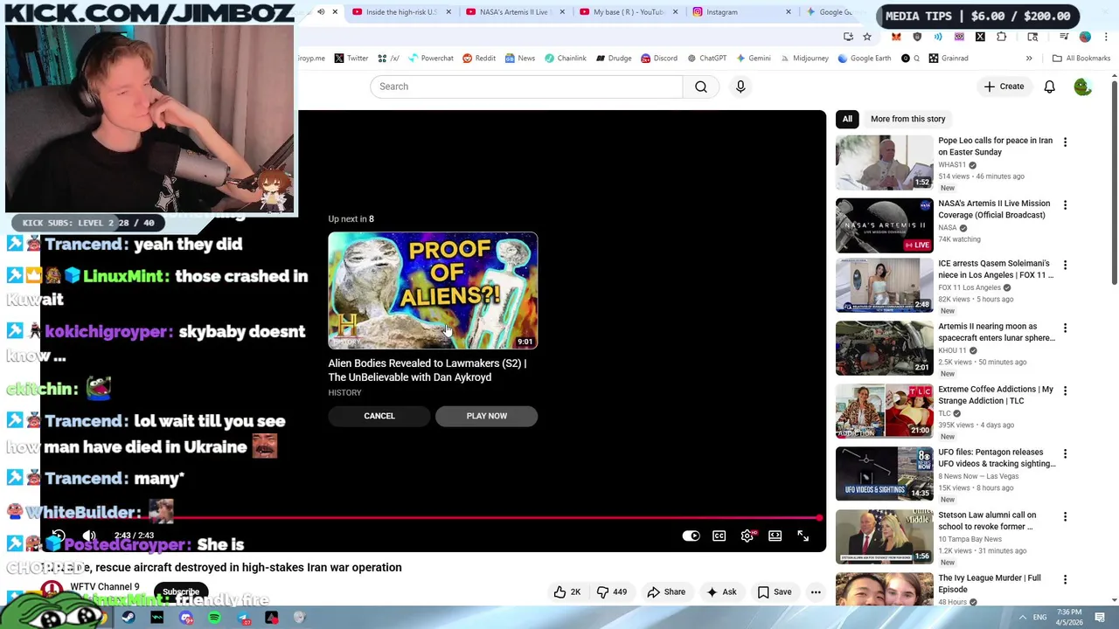
Task: Open more actions for the video
Action: pos(816,591)
